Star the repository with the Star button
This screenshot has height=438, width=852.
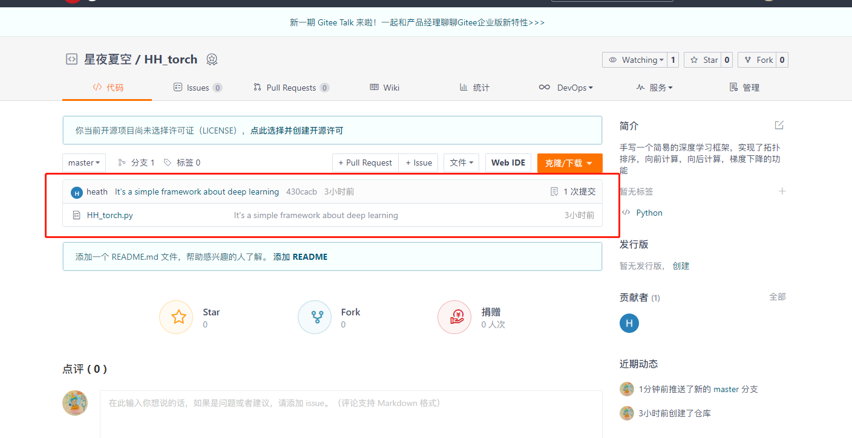pyautogui.click(x=703, y=60)
